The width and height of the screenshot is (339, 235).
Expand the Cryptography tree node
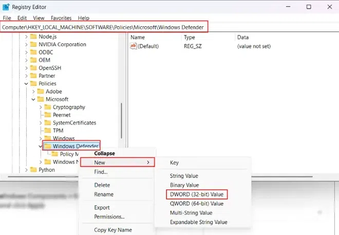[41, 107]
